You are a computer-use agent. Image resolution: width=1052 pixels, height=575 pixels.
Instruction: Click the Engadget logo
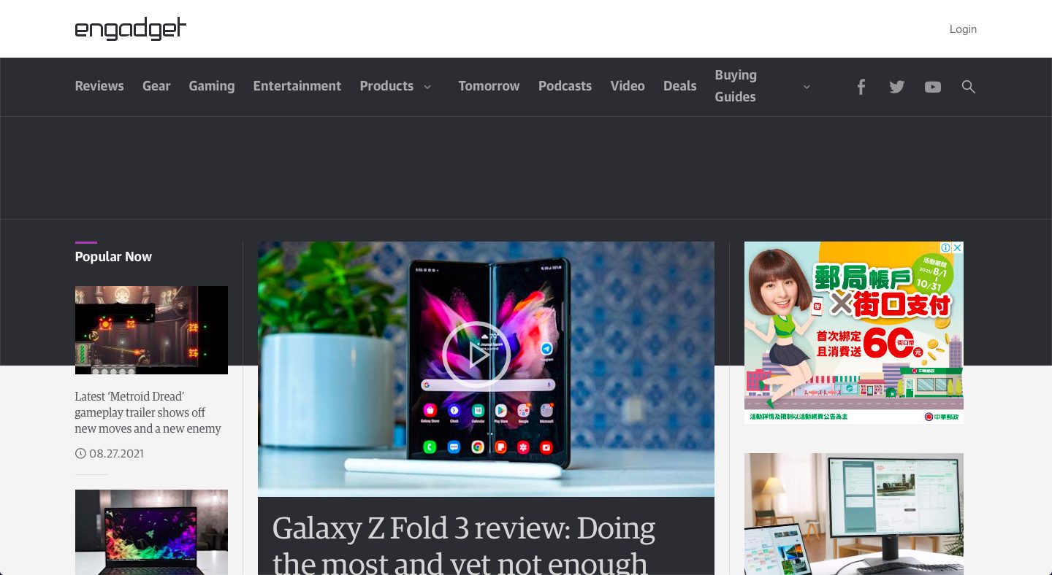click(131, 29)
